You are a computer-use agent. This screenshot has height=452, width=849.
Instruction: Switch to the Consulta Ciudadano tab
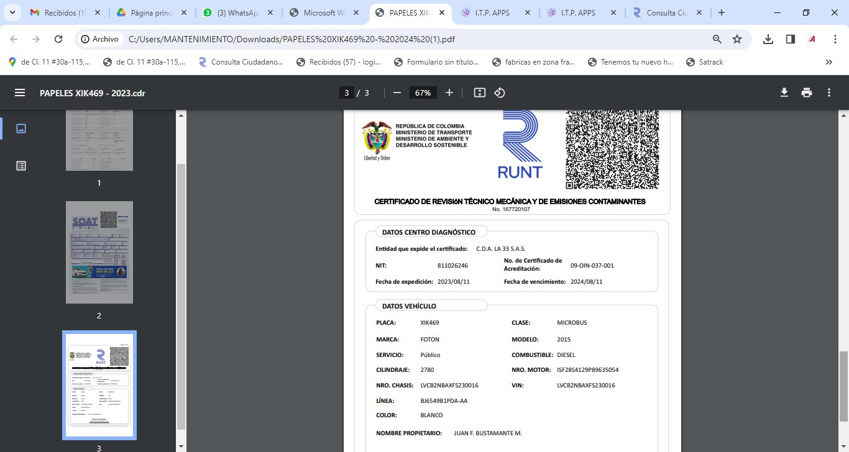(x=665, y=12)
